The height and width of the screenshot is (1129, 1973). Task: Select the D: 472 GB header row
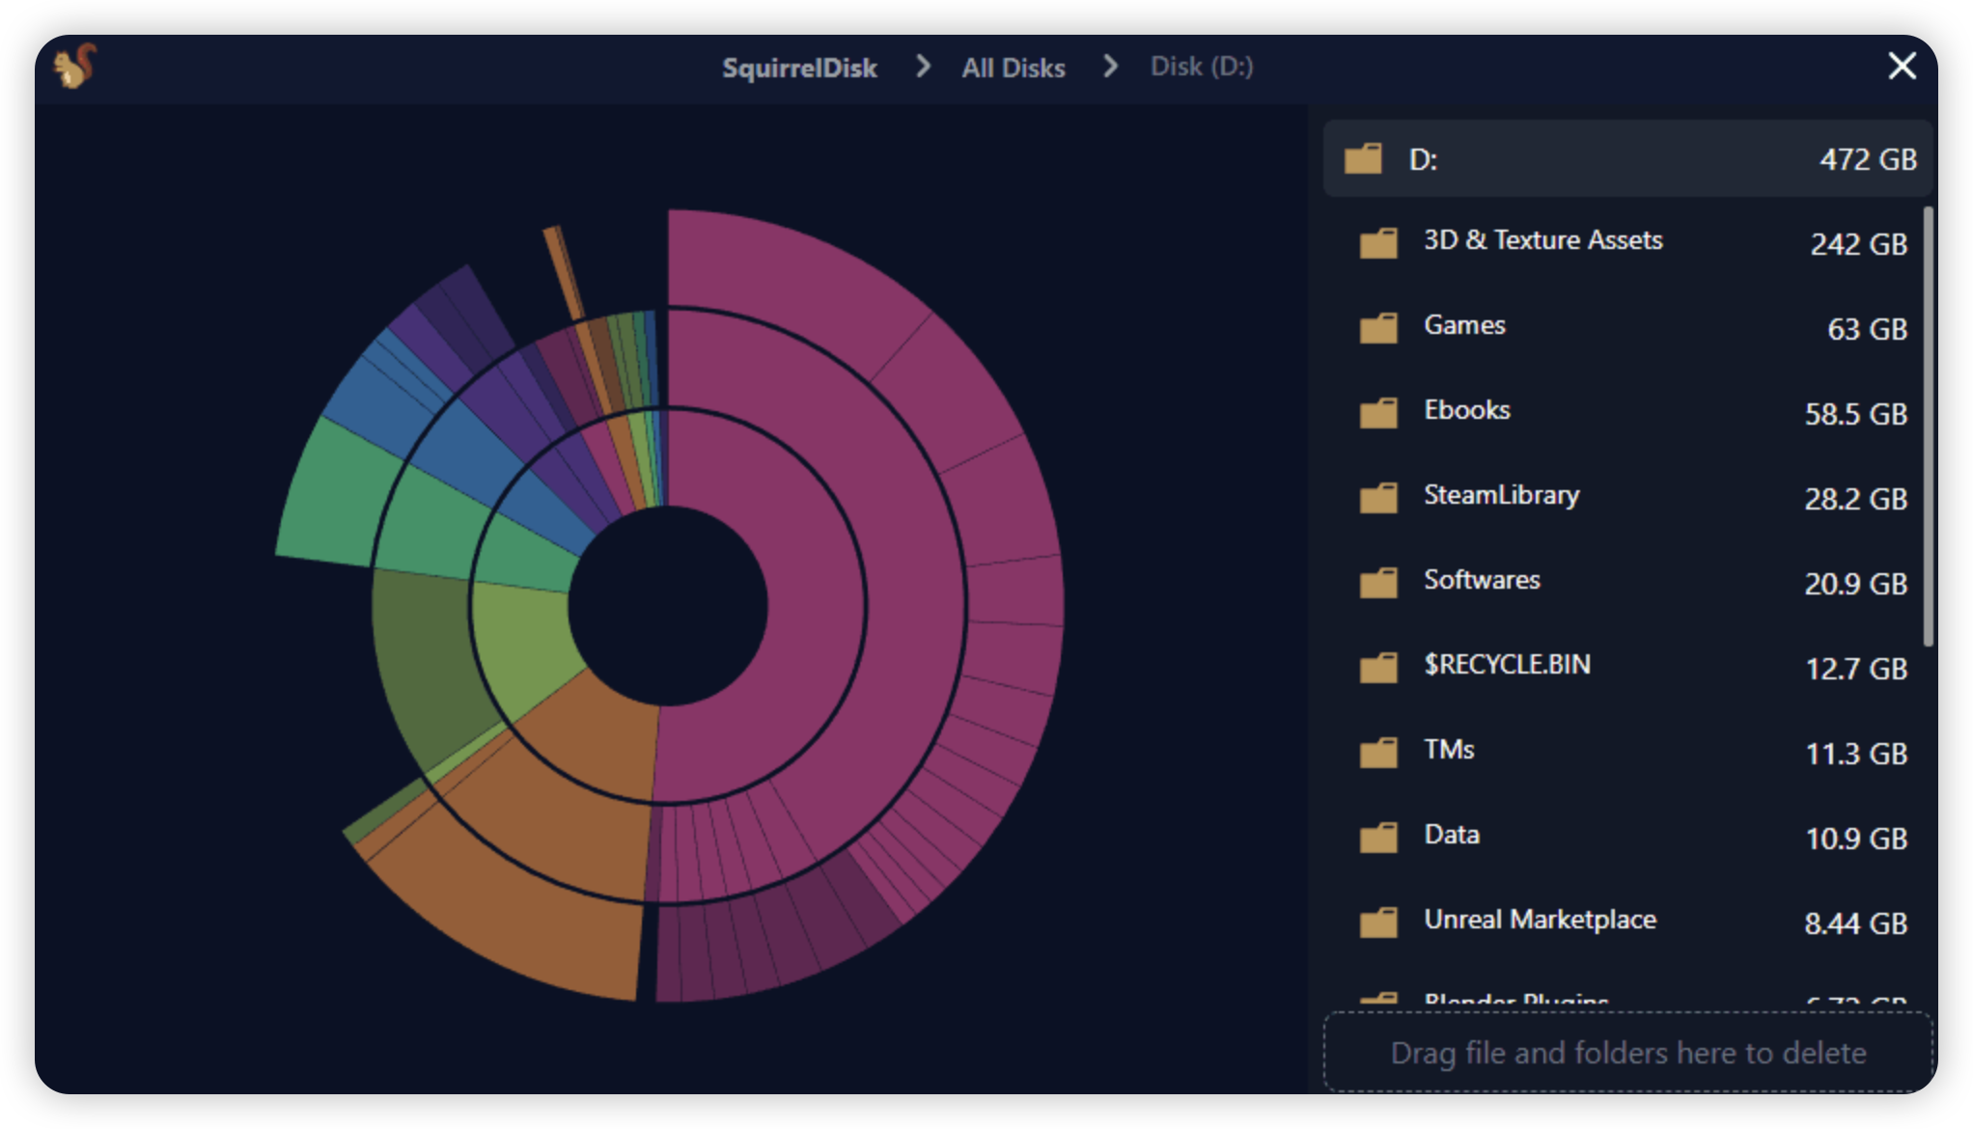pos(1628,158)
